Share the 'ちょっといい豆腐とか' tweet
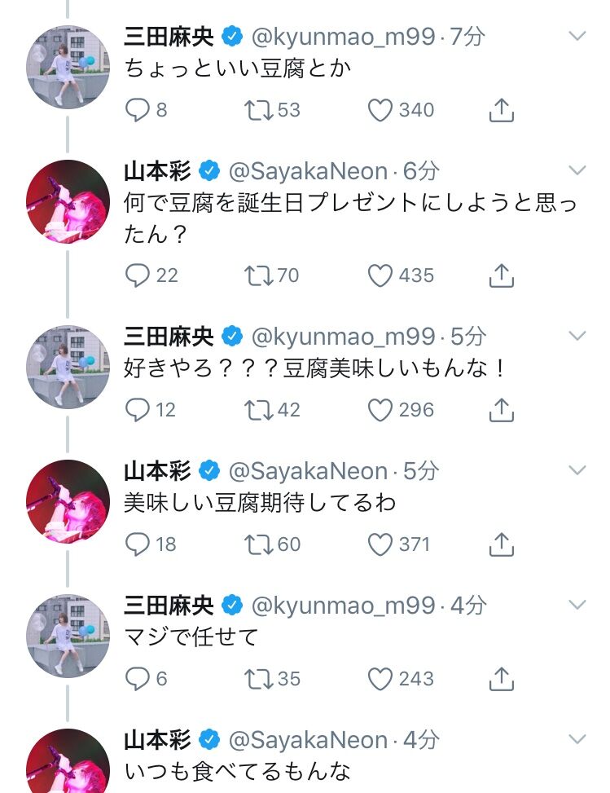The image size is (610, 793). [x=502, y=110]
